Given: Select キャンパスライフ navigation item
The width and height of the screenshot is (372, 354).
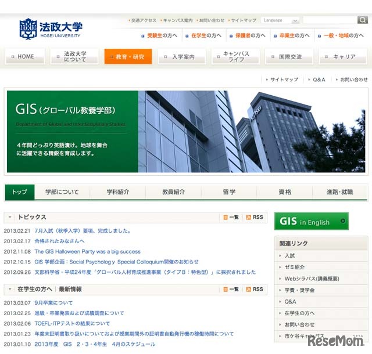Looking at the screenshot, I should pos(235,56).
